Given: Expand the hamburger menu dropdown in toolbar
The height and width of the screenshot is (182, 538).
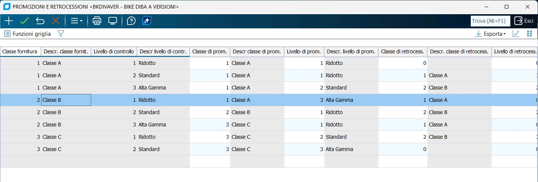Looking at the screenshot, I should coord(77,21).
